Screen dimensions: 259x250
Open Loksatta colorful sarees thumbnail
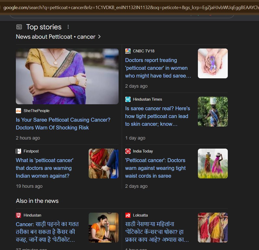(213, 228)
